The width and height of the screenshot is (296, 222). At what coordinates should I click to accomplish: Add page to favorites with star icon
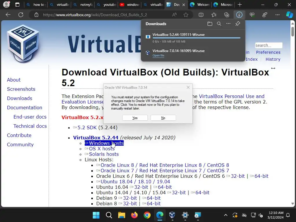[x=186, y=15]
